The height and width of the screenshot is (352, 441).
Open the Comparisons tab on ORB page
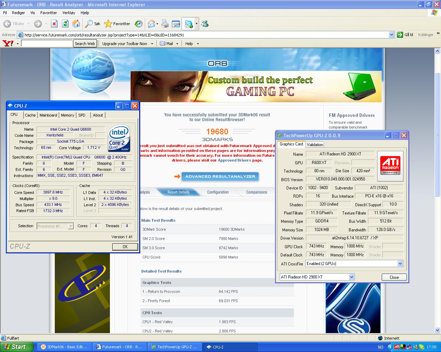(257, 192)
